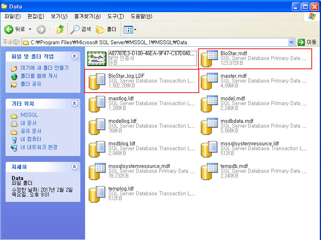The image size is (321, 240).
Task: Click the My Documents folder icon
Action: click(14, 123)
